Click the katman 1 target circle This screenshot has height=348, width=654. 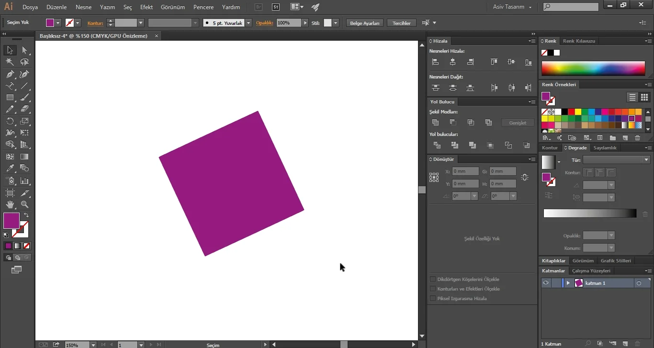(639, 283)
